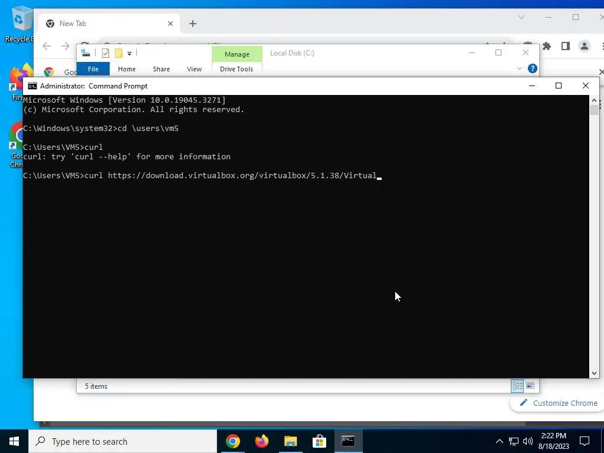Open File Explorer taskbar icon

coord(290,441)
